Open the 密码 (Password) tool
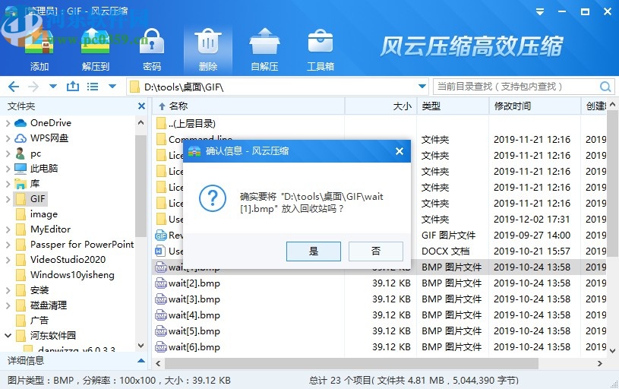Viewport: 619px width, 389px height. pos(152,49)
